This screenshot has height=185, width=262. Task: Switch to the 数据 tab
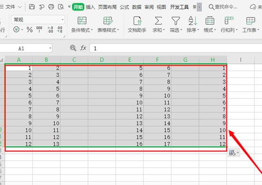[x=136, y=7]
